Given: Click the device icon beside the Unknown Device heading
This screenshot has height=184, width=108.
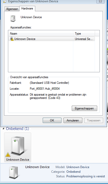Looking at the screenshot, I should click(13, 18).
